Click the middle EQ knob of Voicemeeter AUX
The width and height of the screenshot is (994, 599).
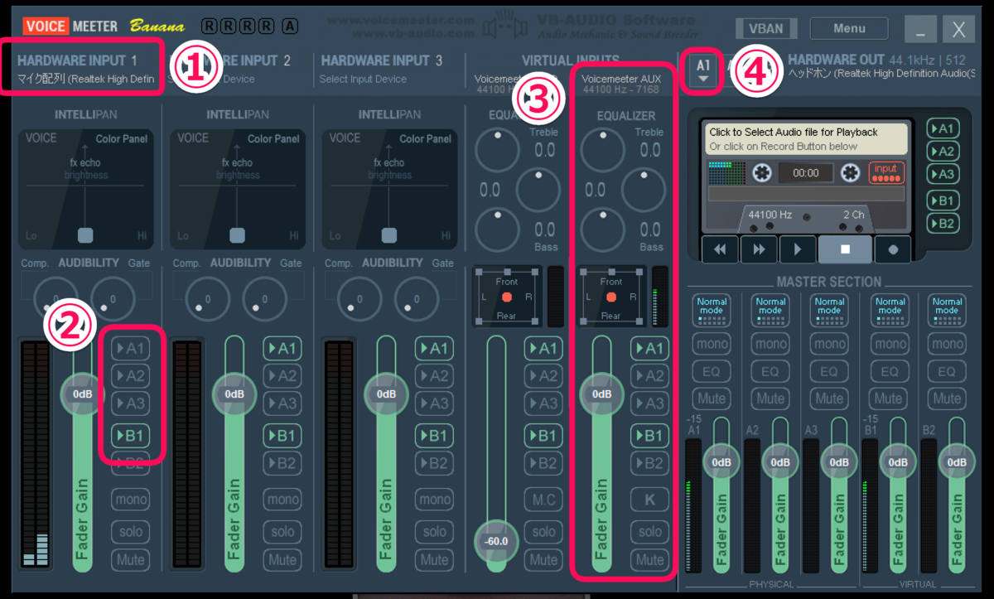click(x=644, y=190)
